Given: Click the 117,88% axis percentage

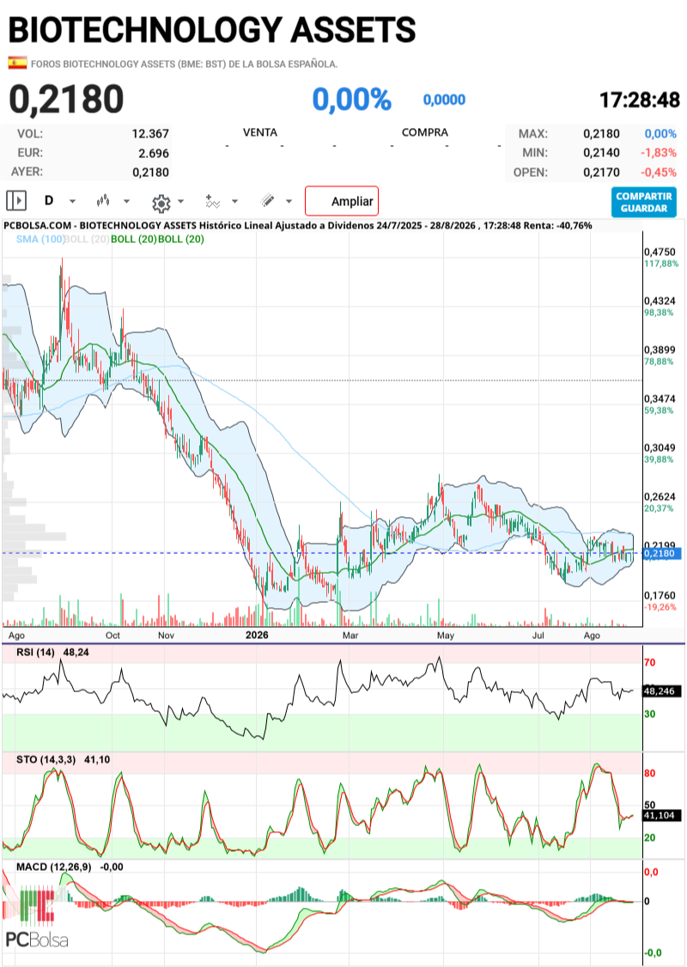Looking at the screenshot, I should coord(661,264).
